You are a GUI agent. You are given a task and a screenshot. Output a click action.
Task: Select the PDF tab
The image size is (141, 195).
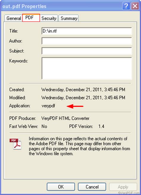[x=31, y=18]
